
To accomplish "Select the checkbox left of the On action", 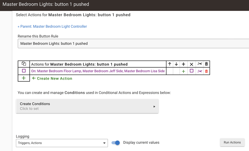I will pyautogui.click(x=24, y=71).
